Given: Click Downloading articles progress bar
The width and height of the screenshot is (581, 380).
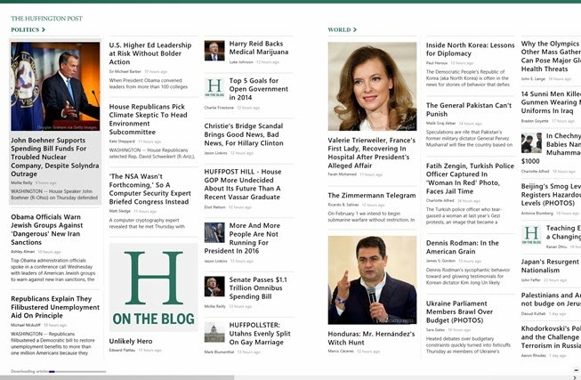Looking at the screenshot, I should (77, 371).
